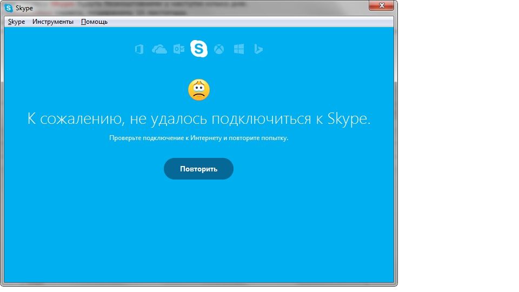Click the Skype icon in title bar
519x292 pixels.
[x=9, y=8]
